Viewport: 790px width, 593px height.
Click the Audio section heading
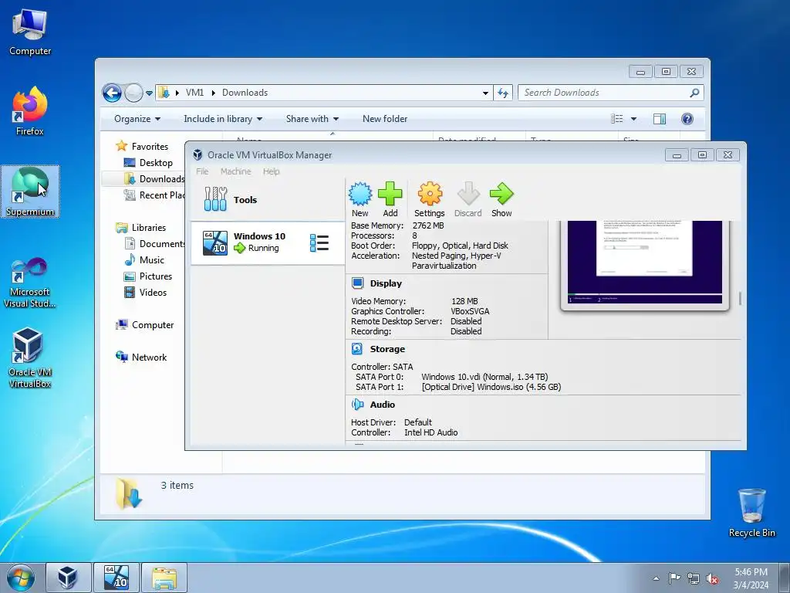tap(383, 405)
